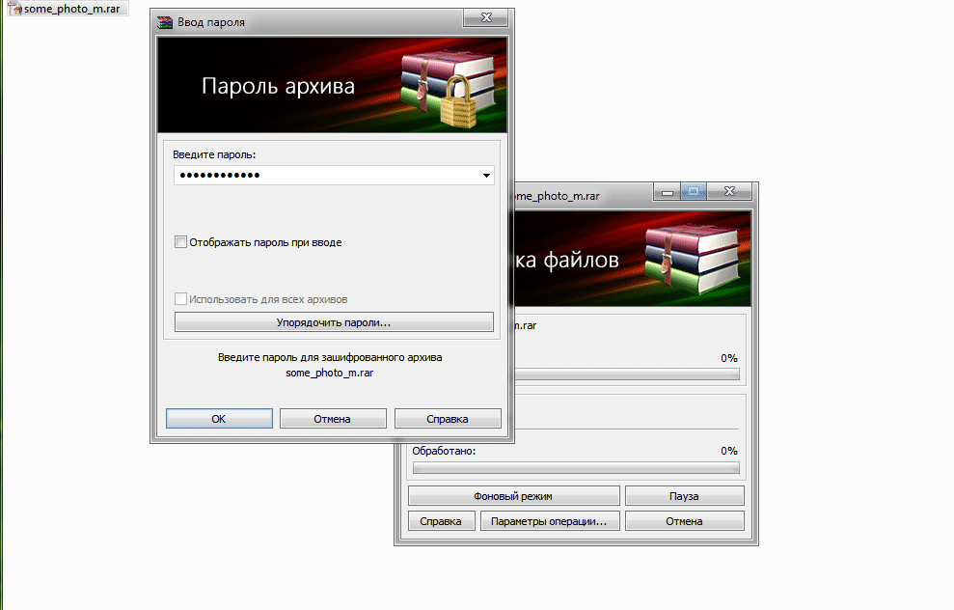The image size is (954, 610).
Task: Enable 'Отображать пароль при вводе' checkbox
Action: click(x=180, y=241)
